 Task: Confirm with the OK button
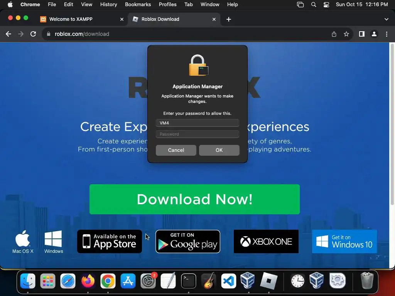click(x=219, y=150)
